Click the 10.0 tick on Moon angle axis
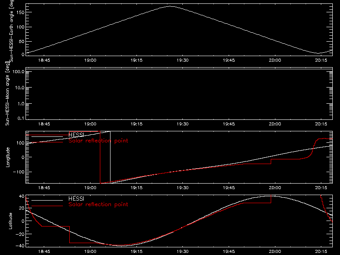Screen dimensions: 340x255 coord(20,88)
